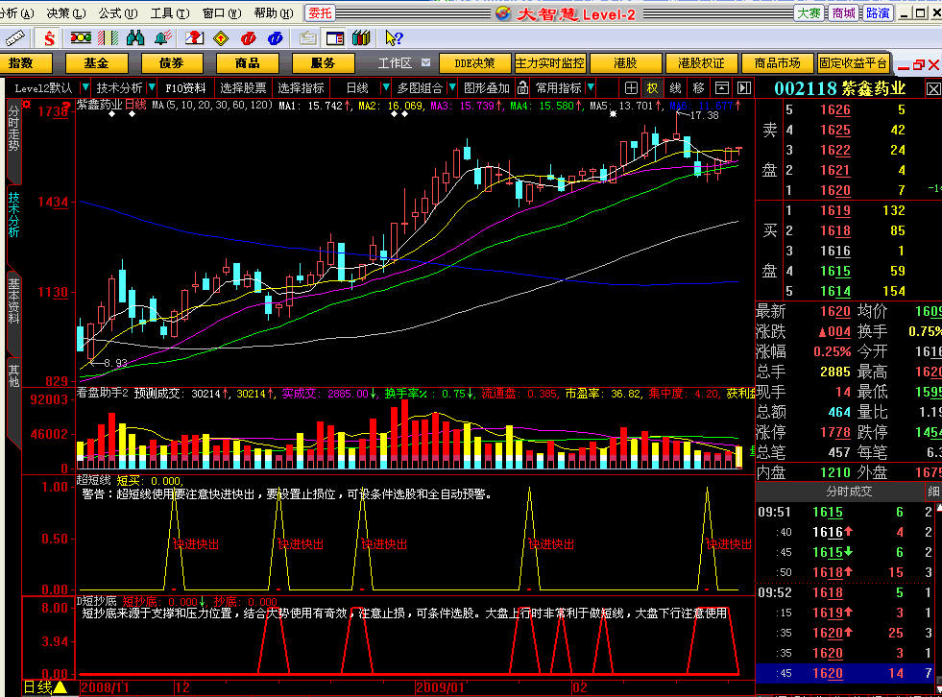Click the 委托 button in title bar

point(320,12)
